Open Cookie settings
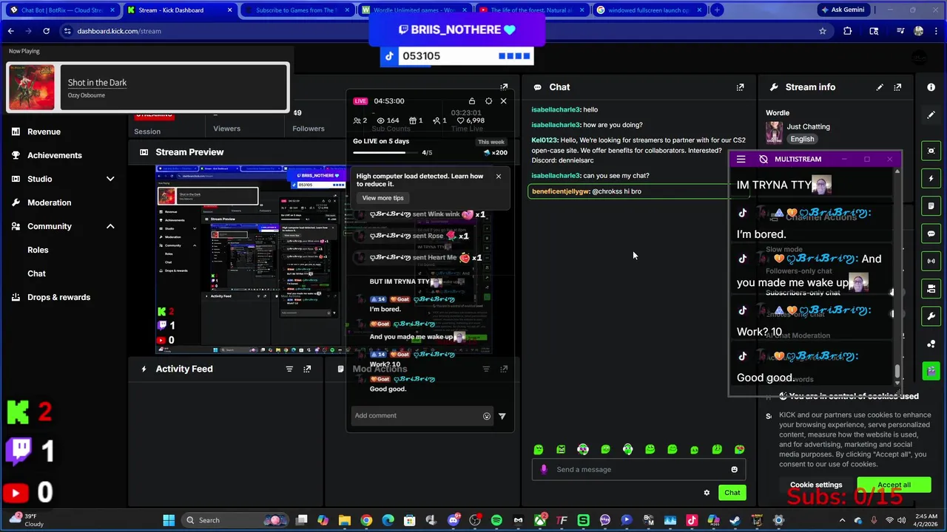 coord(816,485)
